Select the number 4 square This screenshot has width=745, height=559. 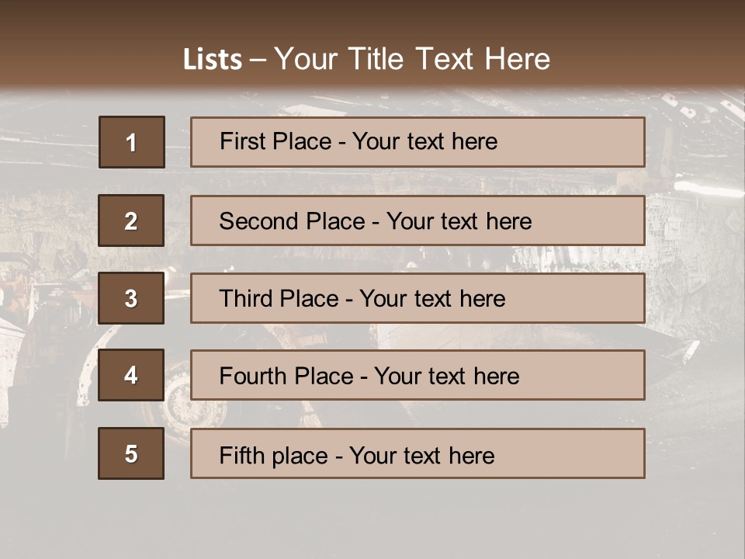click(131, 376)
